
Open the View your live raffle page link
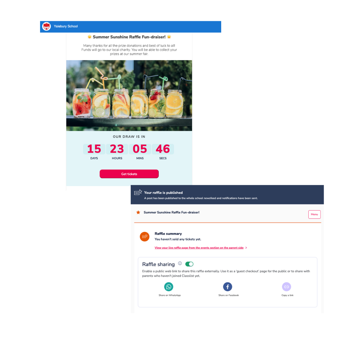(x=199, y=248)
